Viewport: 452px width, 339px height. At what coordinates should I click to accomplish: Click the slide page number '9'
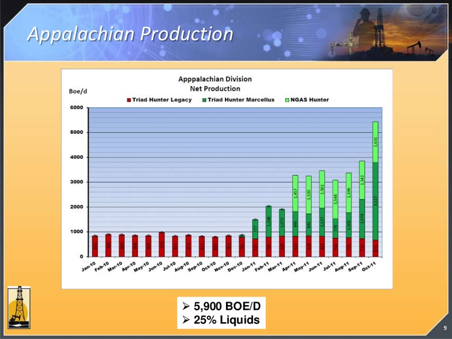click(x=445, y=328)
